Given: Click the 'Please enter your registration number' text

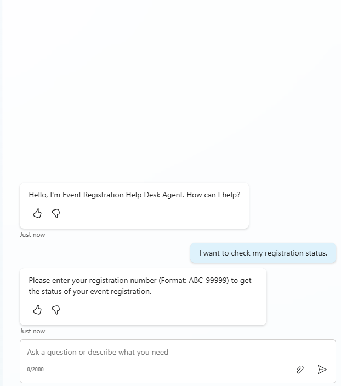Looking at the screenshot, I should tap(93, 280).
